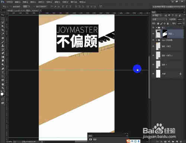
Task: Select the Crop tool
Action: (3, 30)
